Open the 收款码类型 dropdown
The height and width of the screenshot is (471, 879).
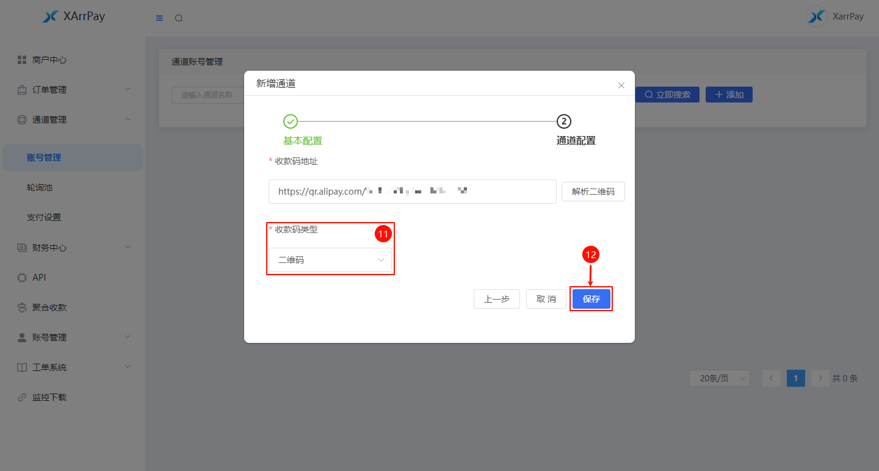(x=330, y=260)
